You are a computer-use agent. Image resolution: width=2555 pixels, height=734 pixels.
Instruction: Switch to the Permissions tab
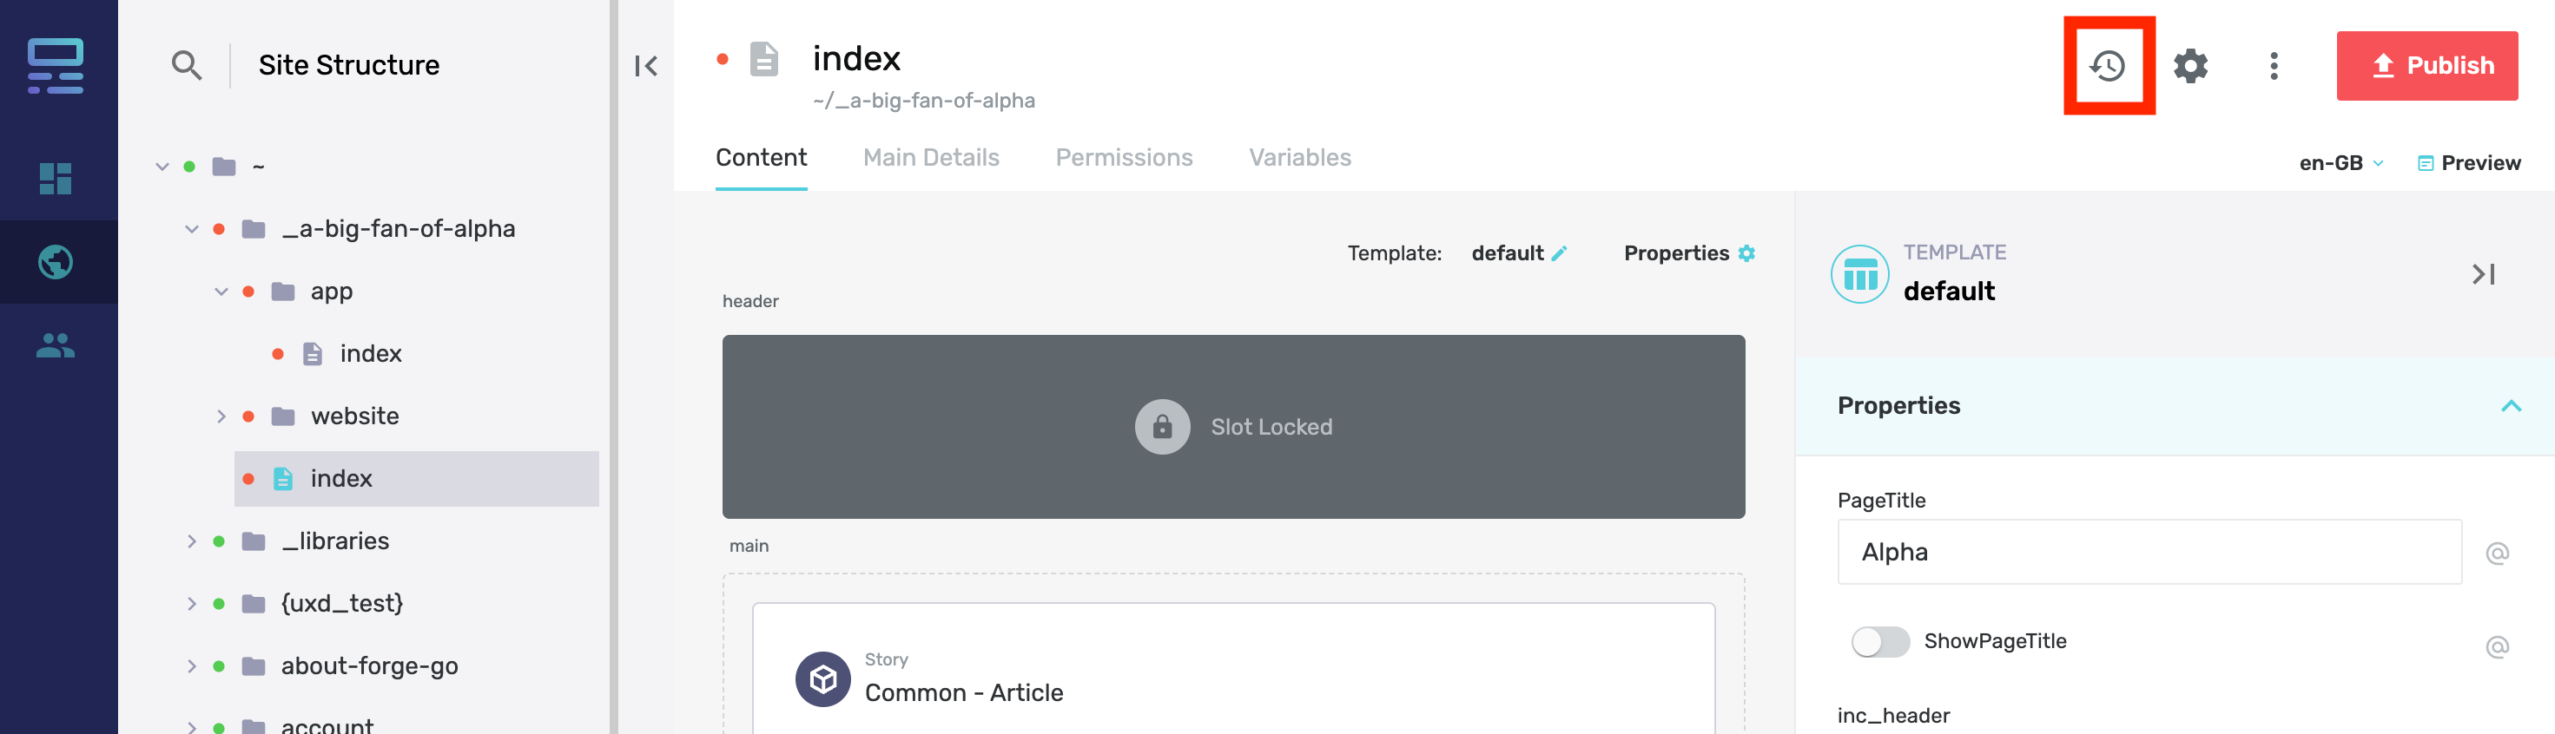tap(1124, 158)
